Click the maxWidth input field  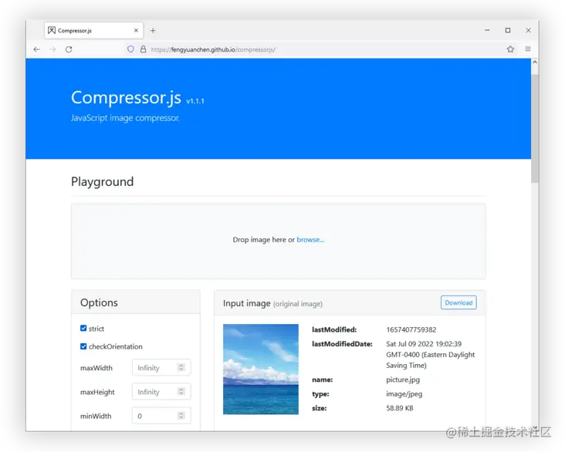pyautogui.click(x=161, y=368)
